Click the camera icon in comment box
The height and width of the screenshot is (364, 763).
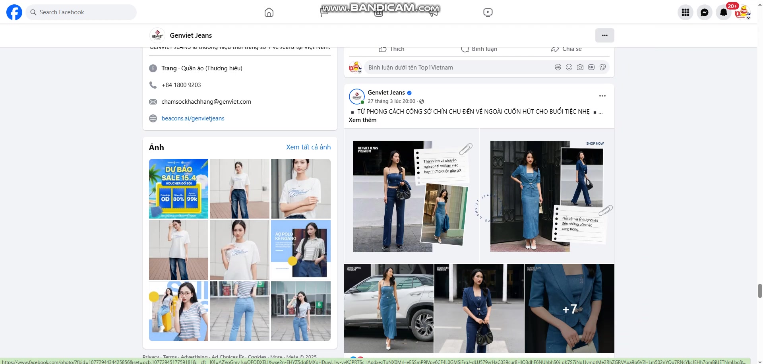coord(580,68)
